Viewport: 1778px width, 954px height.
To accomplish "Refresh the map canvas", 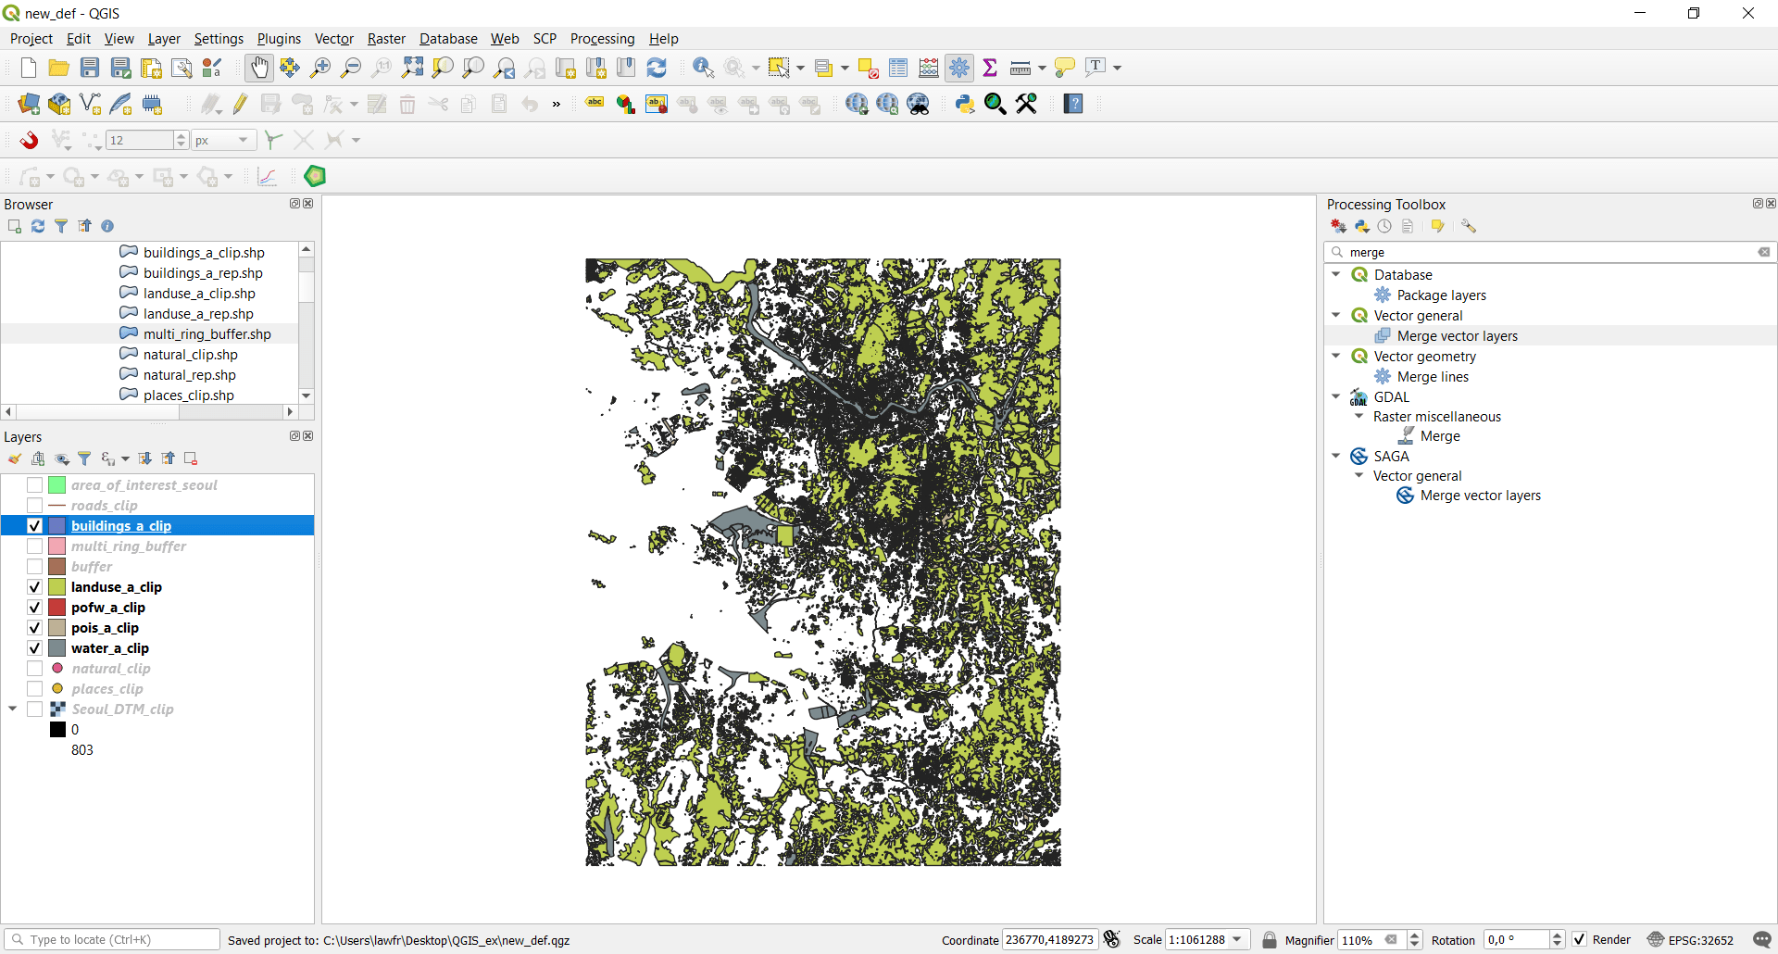I will (x=657, y=68).
